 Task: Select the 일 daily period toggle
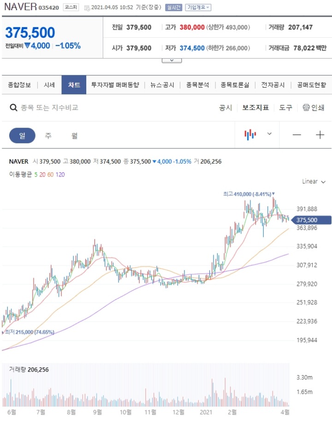click(x=22, y=135)
